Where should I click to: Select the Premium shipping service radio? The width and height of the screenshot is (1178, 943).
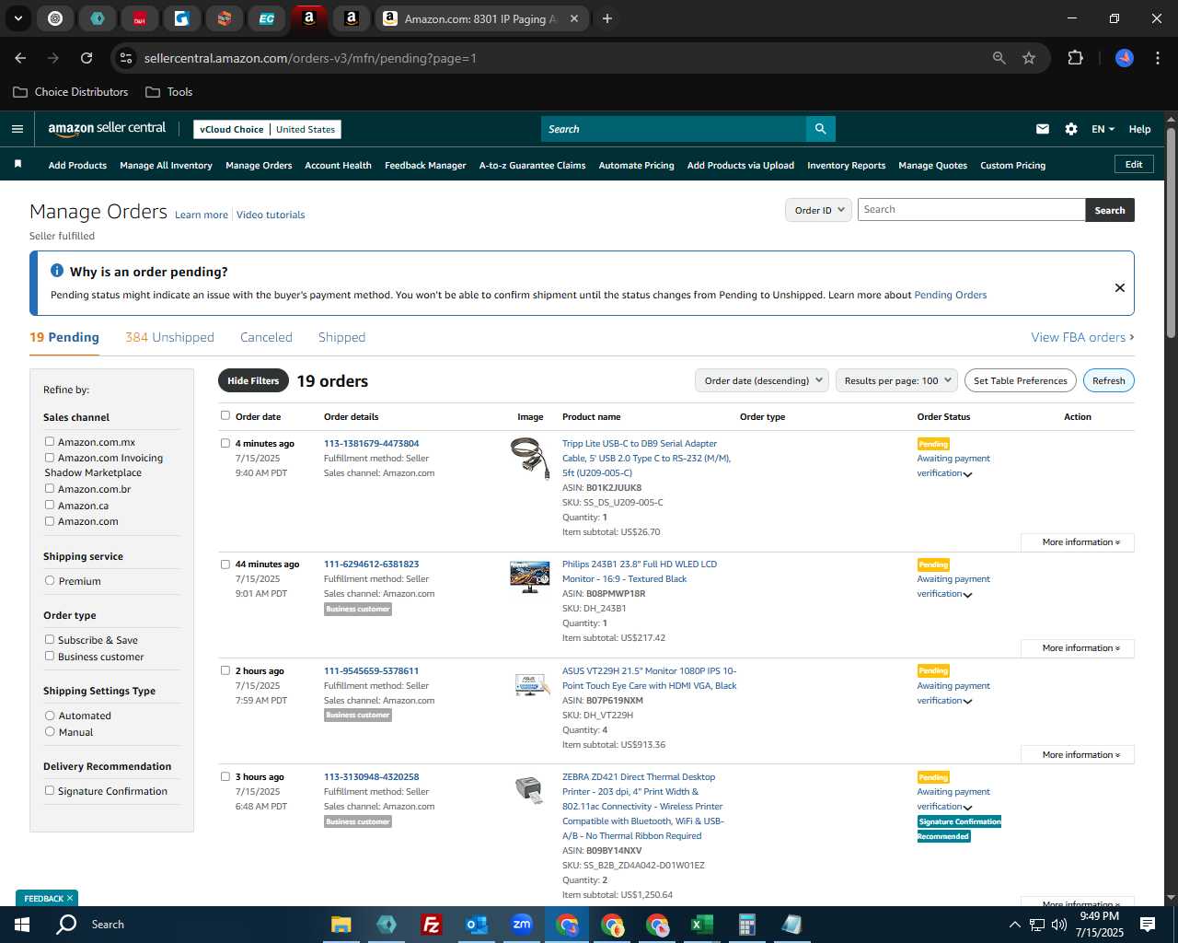[50, 581]
